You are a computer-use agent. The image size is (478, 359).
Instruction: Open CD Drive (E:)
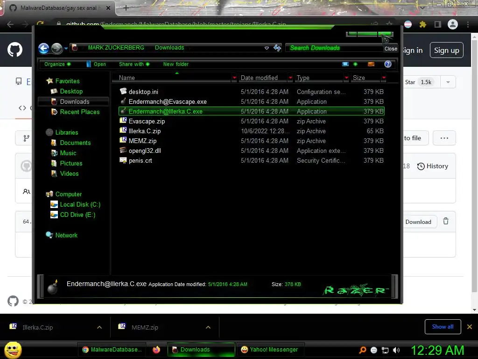[77, 215]
